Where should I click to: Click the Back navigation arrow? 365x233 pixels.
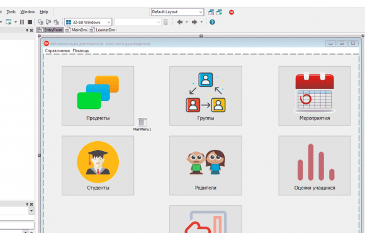[180, 22]
